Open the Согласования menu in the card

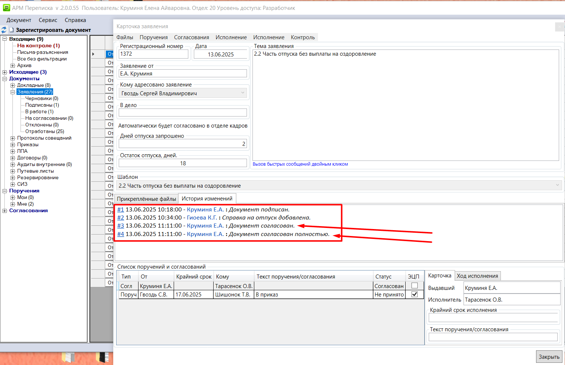(x=191, y=37)
